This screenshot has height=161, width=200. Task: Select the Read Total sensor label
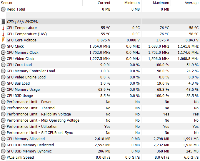point(16,9)
